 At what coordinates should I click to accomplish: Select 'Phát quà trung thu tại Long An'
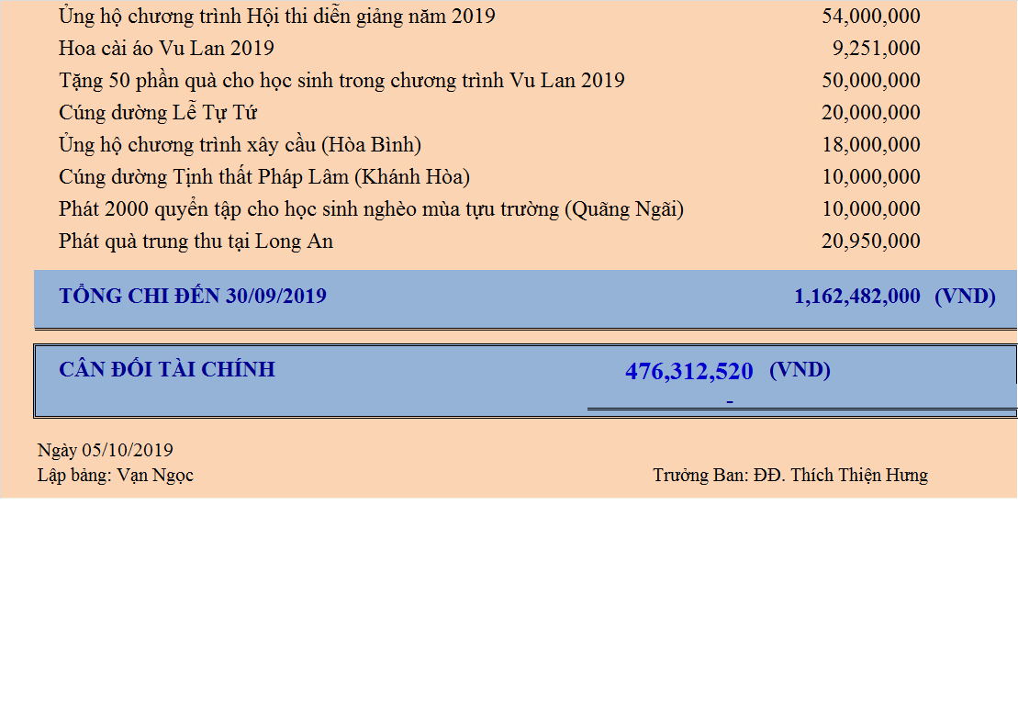[x=196, y=241]
